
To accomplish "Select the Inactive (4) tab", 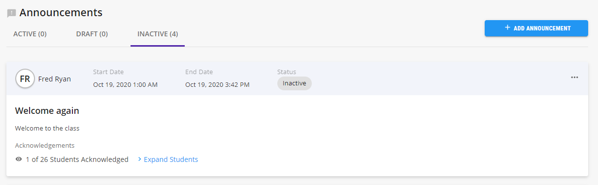I will 158,34.
